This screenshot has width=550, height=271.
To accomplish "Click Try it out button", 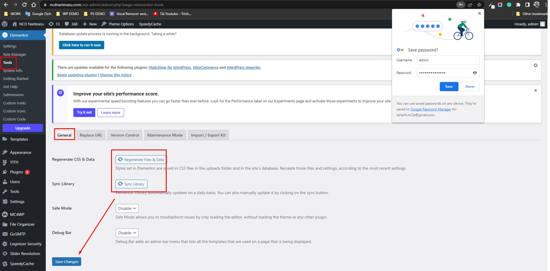I will [84, 112].
